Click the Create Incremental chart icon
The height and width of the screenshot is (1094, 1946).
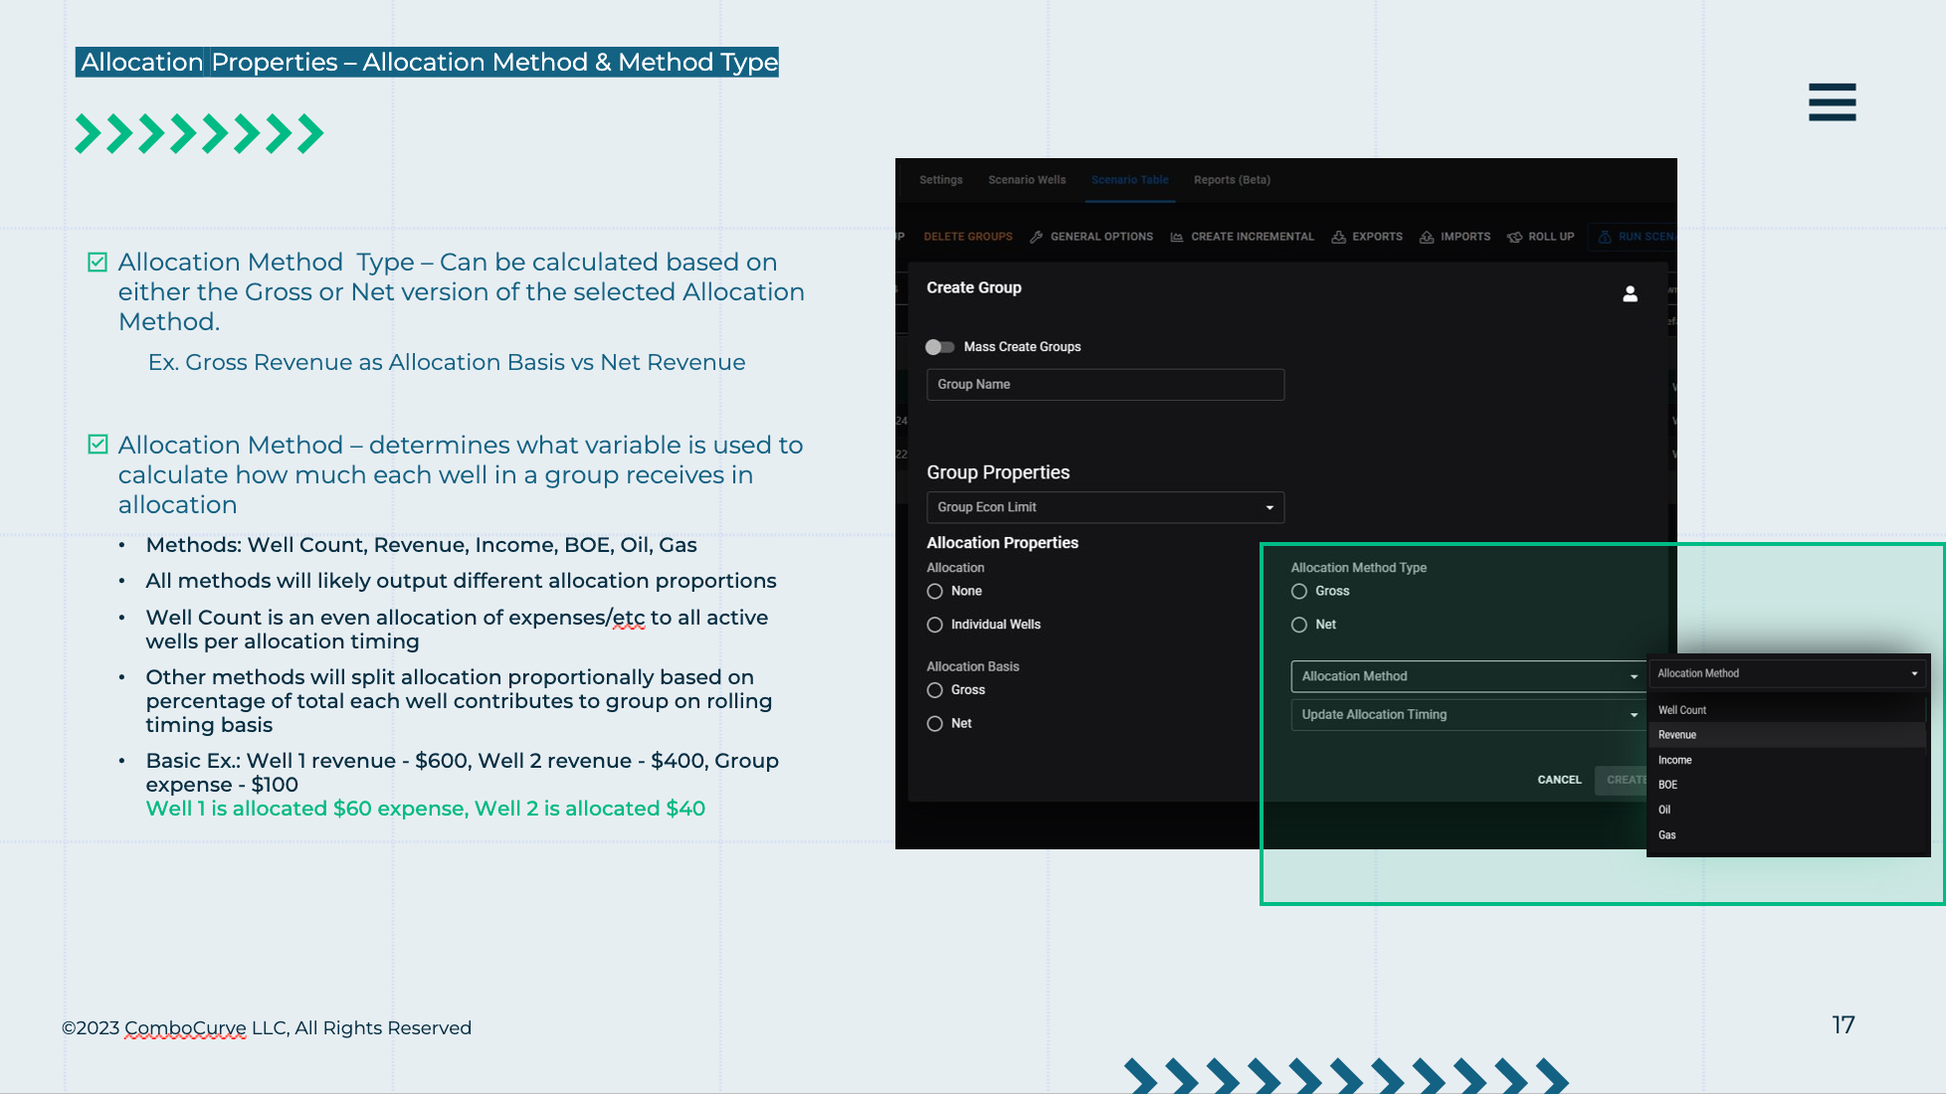[1177, 237]
